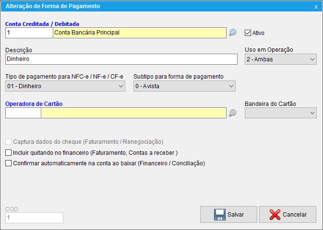The width and height of the screenshot is (323, 230).
Task: Enable Incluir quitando no financeiro checkbox
Action: point(9,153)
